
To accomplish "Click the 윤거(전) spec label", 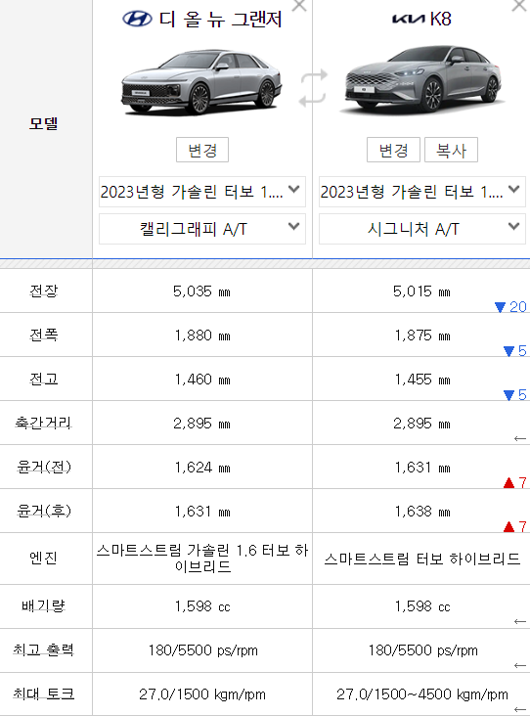I will [x=44, y=467].
